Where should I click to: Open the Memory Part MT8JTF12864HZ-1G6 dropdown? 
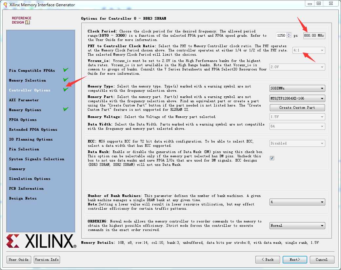click(x=297, y=99)
